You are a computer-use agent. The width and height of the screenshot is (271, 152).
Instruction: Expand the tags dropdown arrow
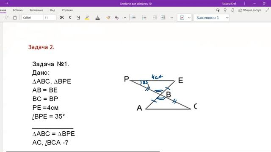click(x=189, y=18)
